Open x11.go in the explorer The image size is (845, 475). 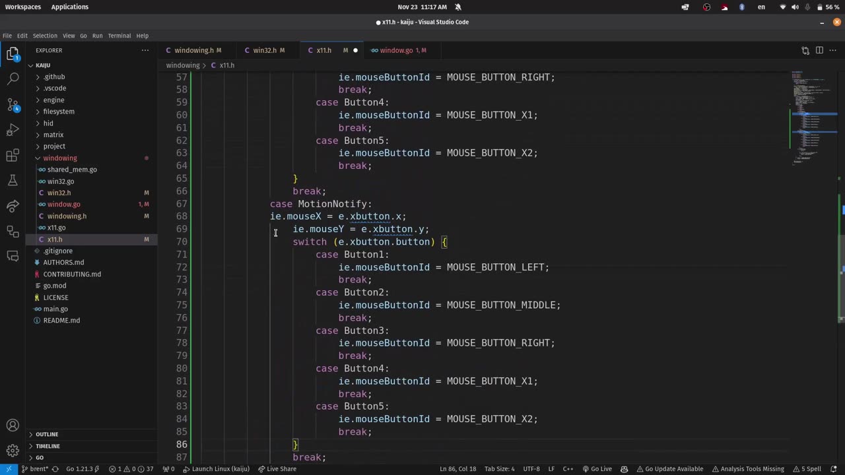[92, 228]
